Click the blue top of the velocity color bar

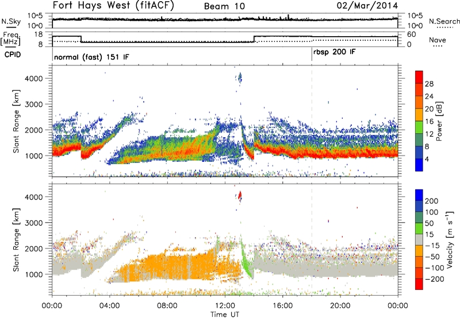[x=419, y=195]
